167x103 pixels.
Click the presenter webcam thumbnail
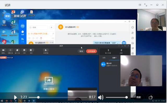[x=152, y=20]
